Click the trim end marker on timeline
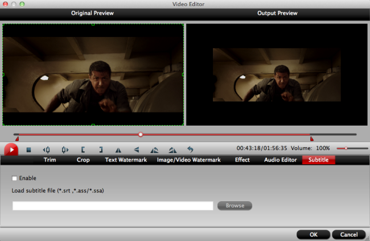This screenshot has height=241, width=370. (x=312, y=139)
